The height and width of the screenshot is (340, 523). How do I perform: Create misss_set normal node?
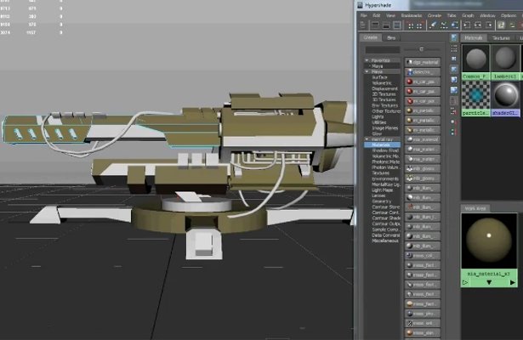tap(423, 323)
